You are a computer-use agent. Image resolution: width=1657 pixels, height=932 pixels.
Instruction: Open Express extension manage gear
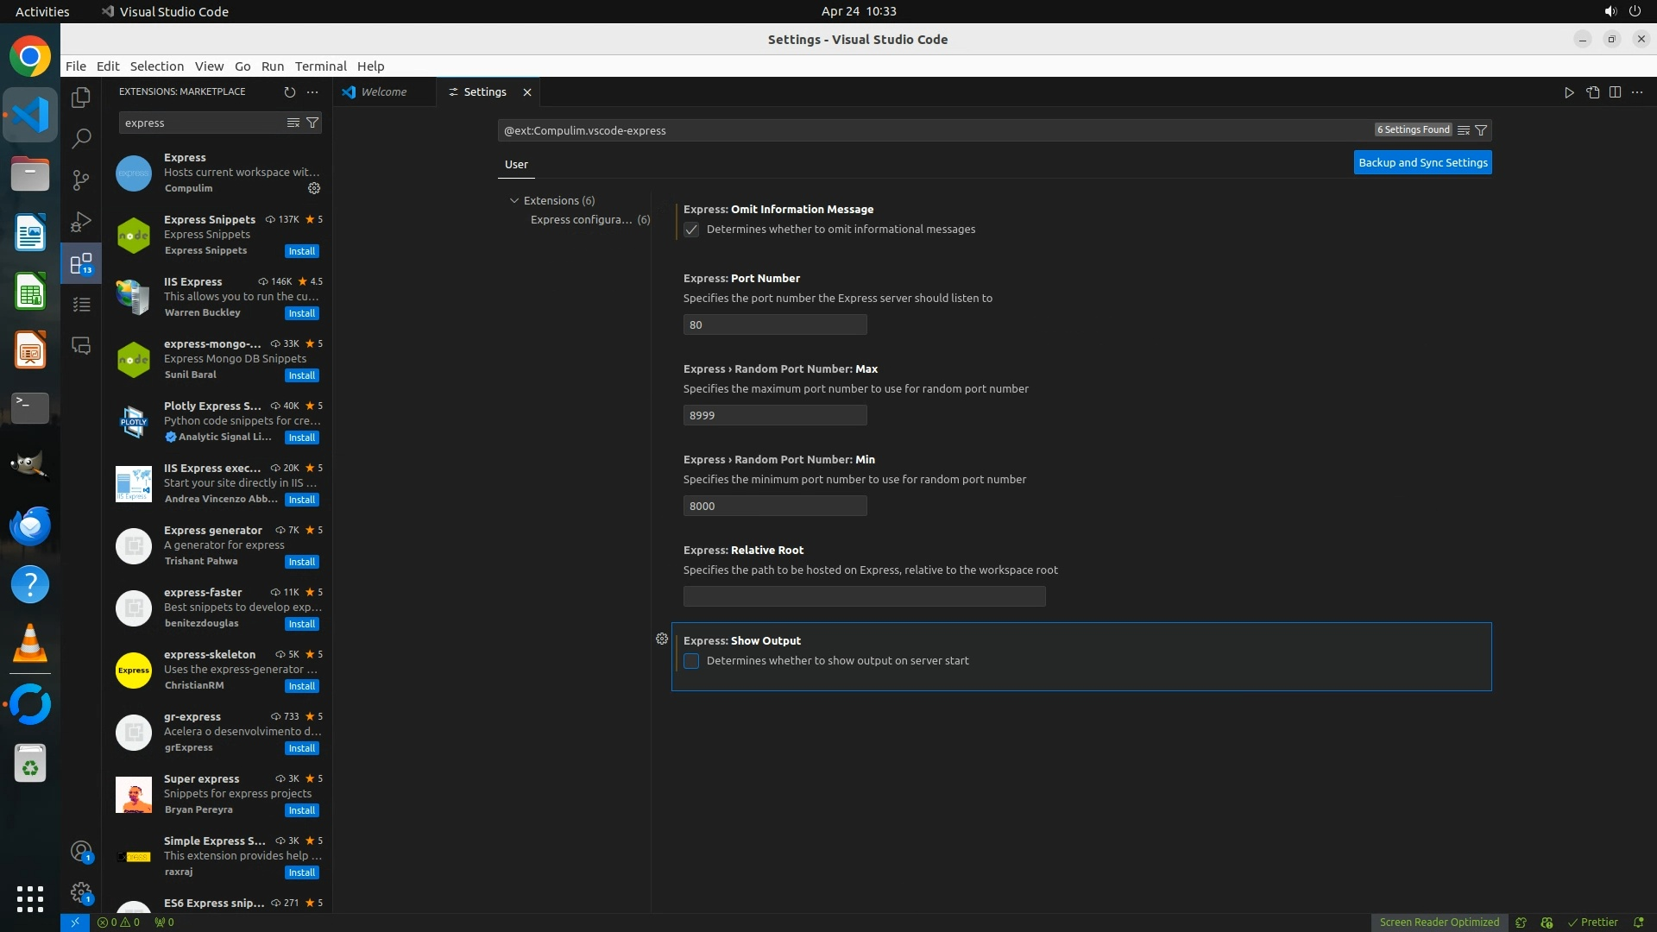(314, 188)
